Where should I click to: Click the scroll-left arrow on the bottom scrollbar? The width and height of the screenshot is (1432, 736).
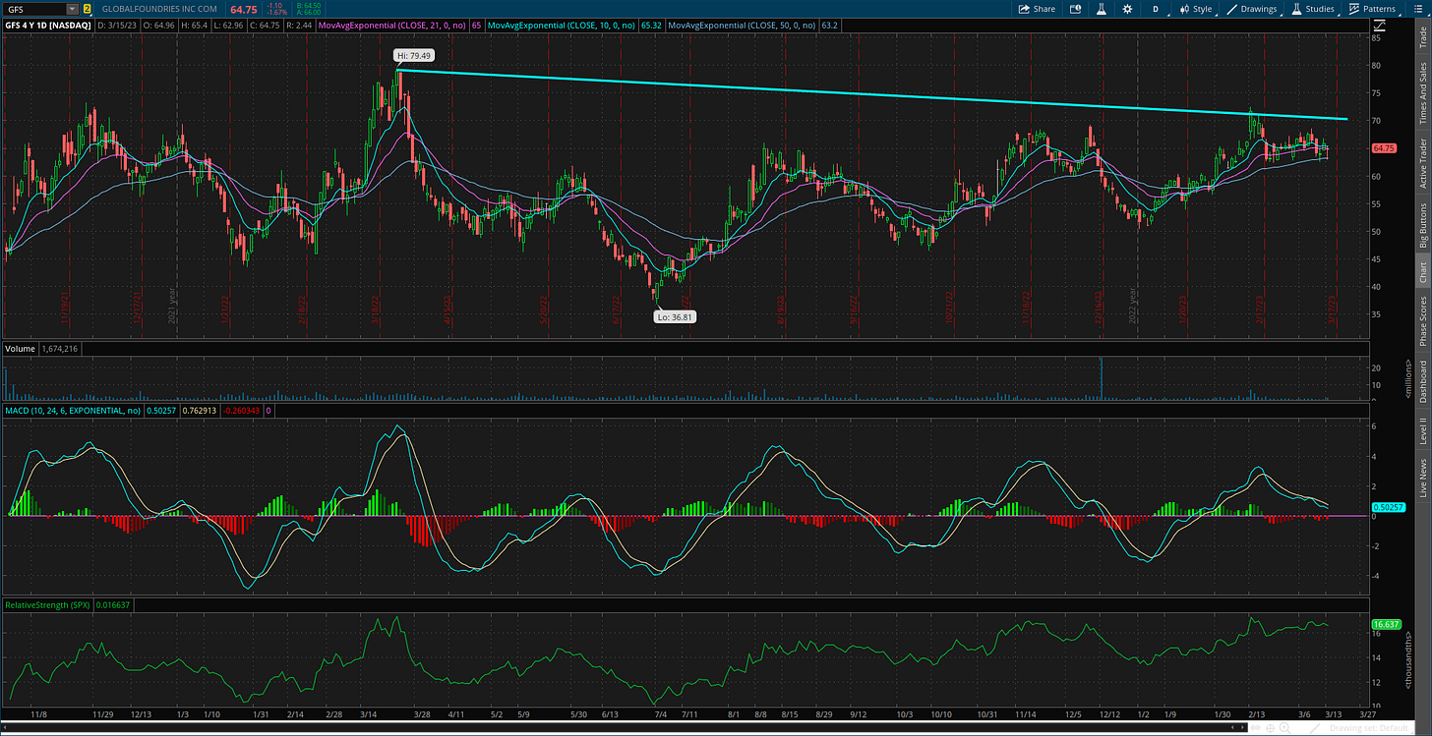point(6,729)
